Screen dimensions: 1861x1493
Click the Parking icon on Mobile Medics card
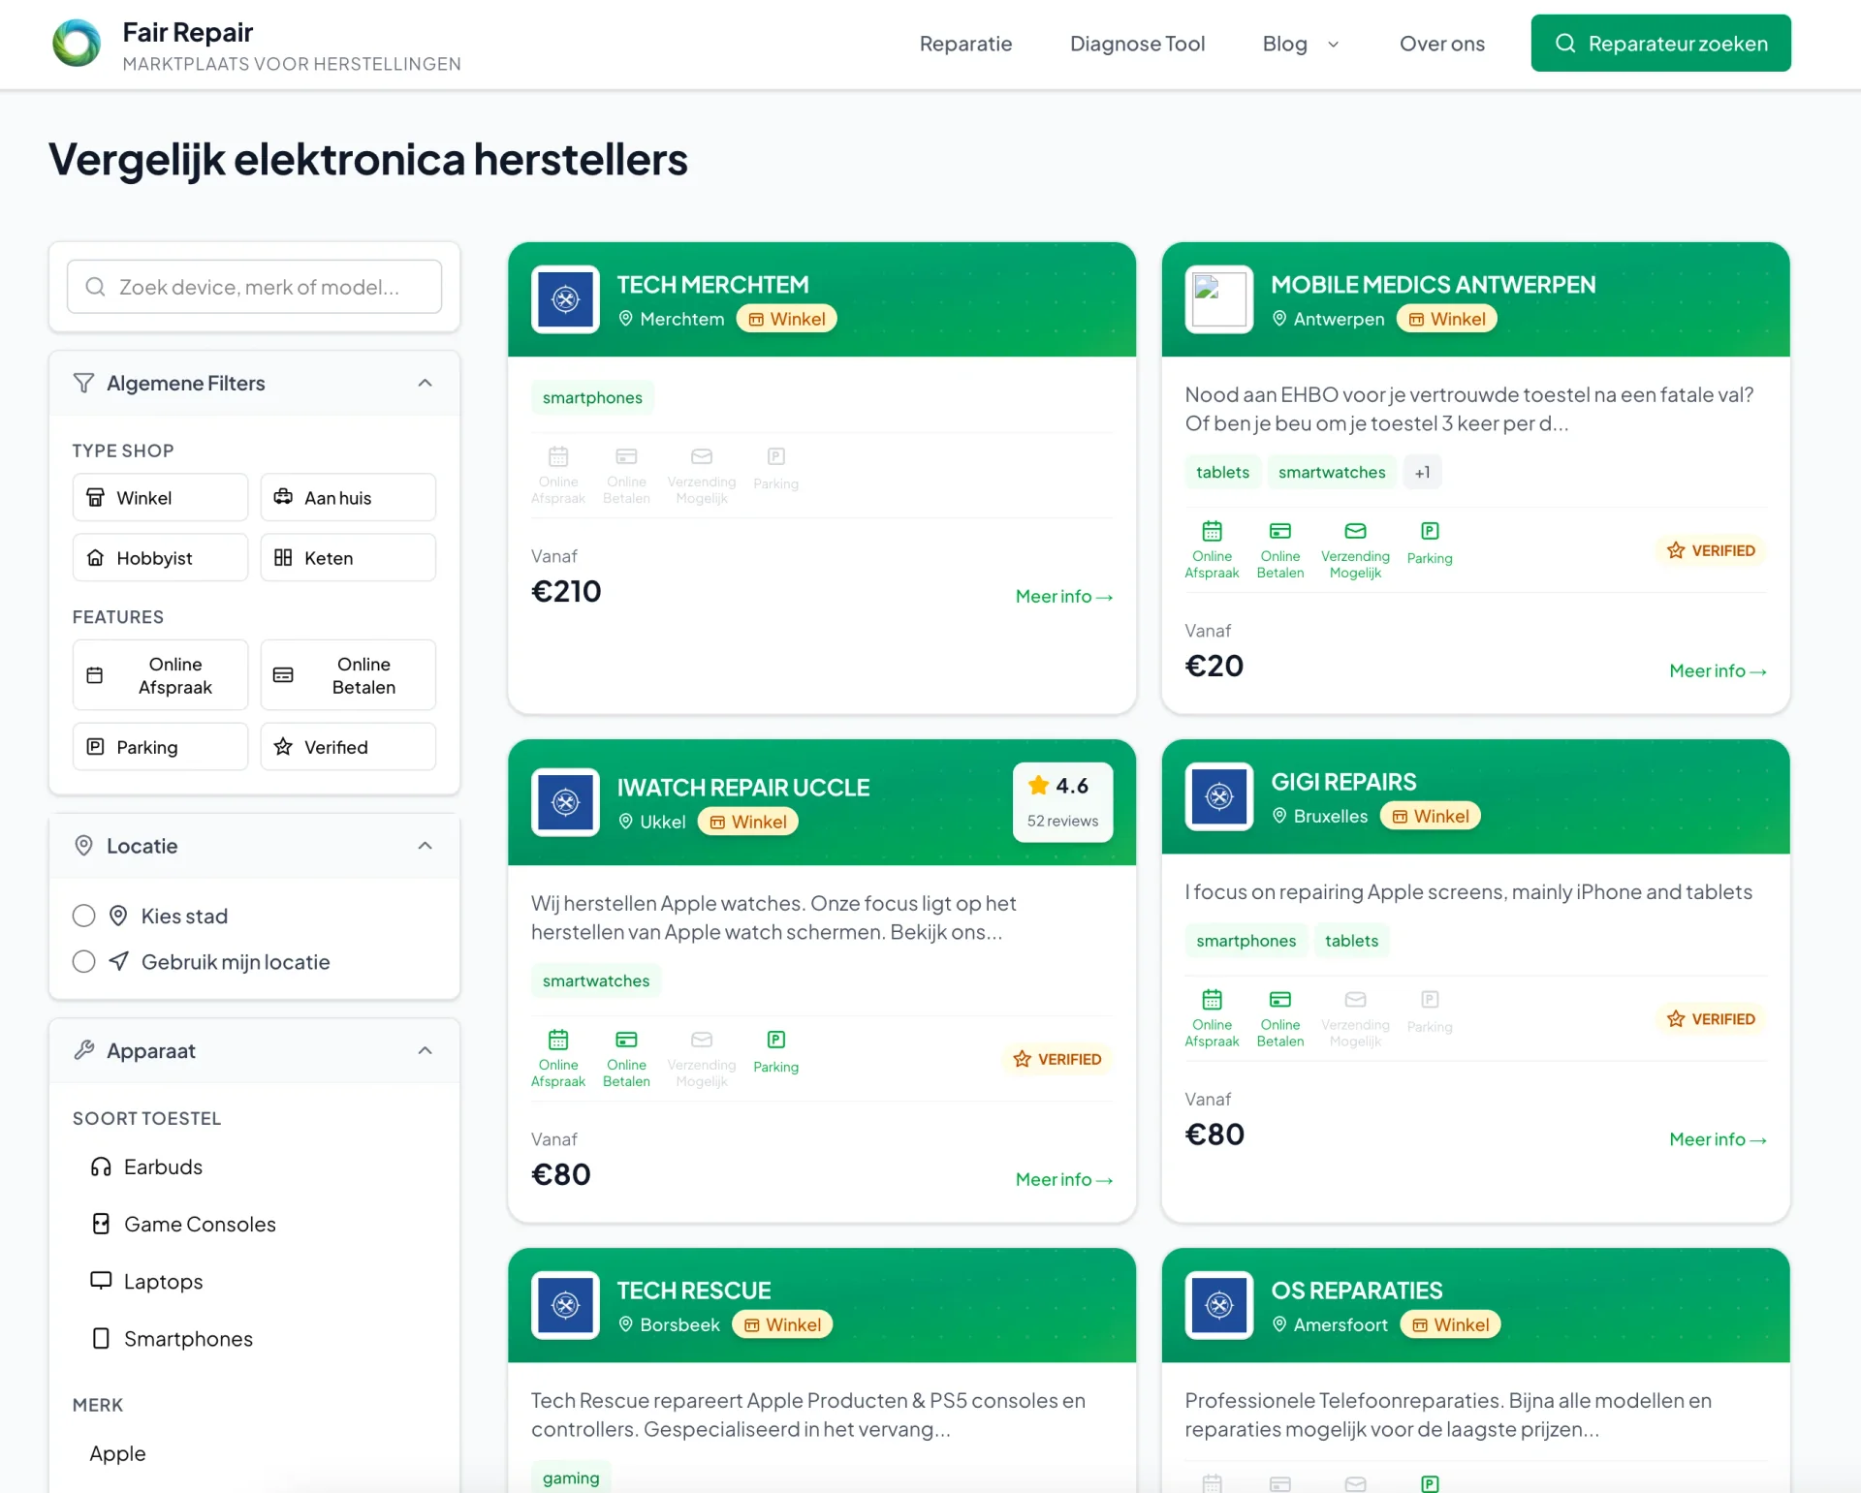pyautogui.click(x=1429, y=532)
